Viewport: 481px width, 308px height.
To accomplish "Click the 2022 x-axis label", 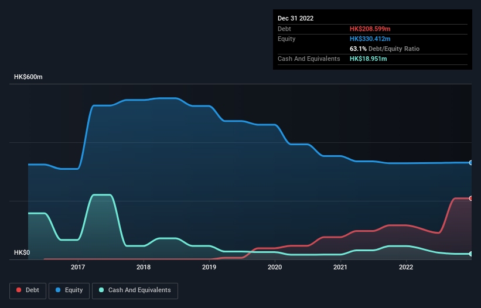I will (406, 267).
